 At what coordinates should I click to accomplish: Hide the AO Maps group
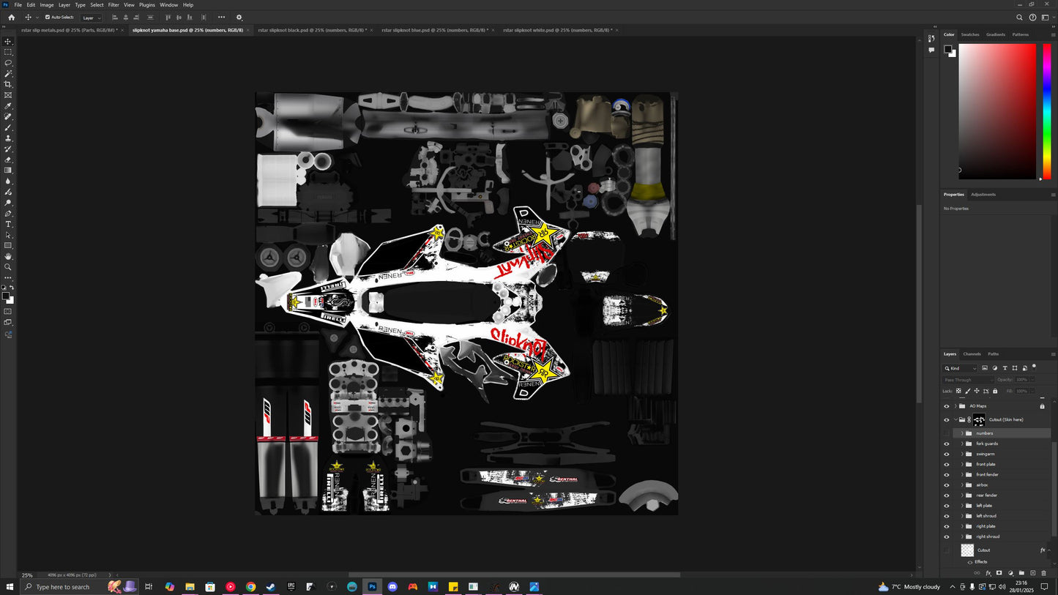[x=946, y=406]
